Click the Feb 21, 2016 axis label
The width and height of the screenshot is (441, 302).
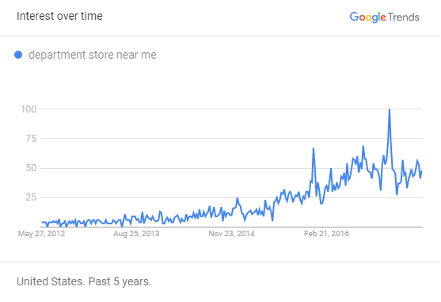point(326,234)
